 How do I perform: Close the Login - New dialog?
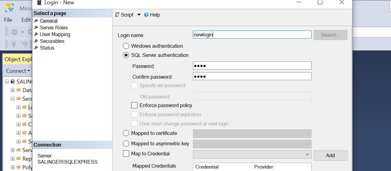pyautogui.click(x=342, y=2)
